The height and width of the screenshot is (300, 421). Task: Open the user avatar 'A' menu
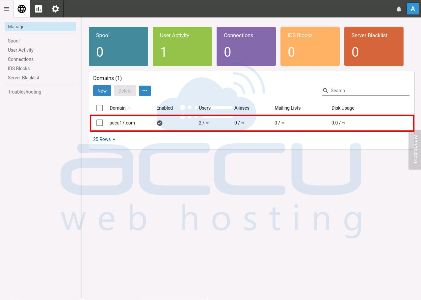[x=413, y=9]
